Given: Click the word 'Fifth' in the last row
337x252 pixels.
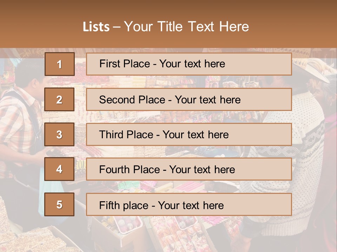Looking at the screenshot, I should (x=110, y=205).
